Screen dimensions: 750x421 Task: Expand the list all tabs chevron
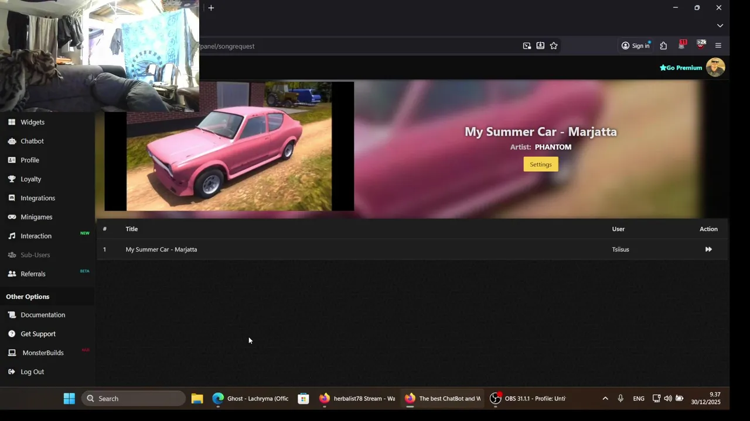(x=720, y=26)
